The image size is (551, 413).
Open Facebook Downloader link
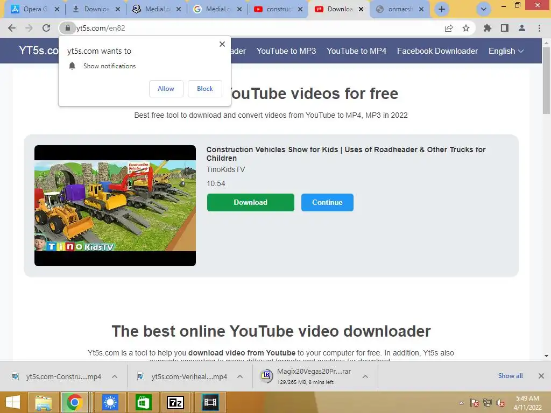click(x=437, y=51)
